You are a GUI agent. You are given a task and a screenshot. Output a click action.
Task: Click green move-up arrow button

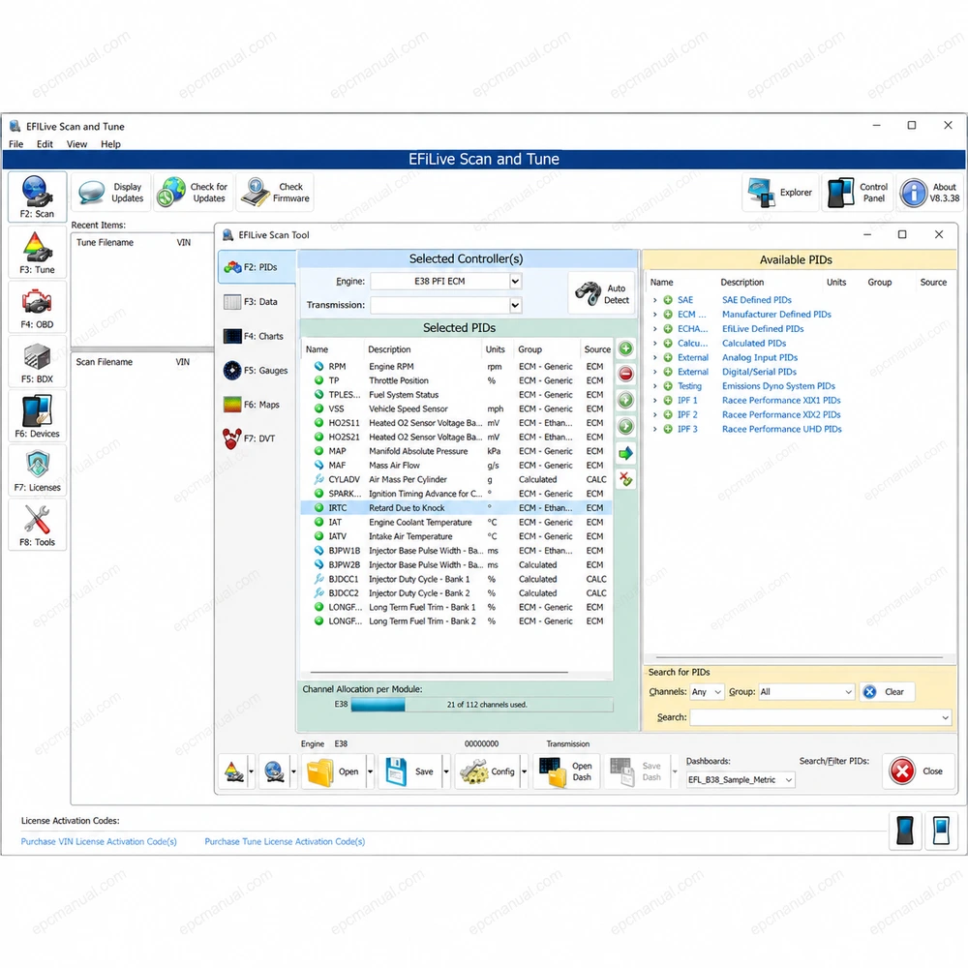coord(626,400)
